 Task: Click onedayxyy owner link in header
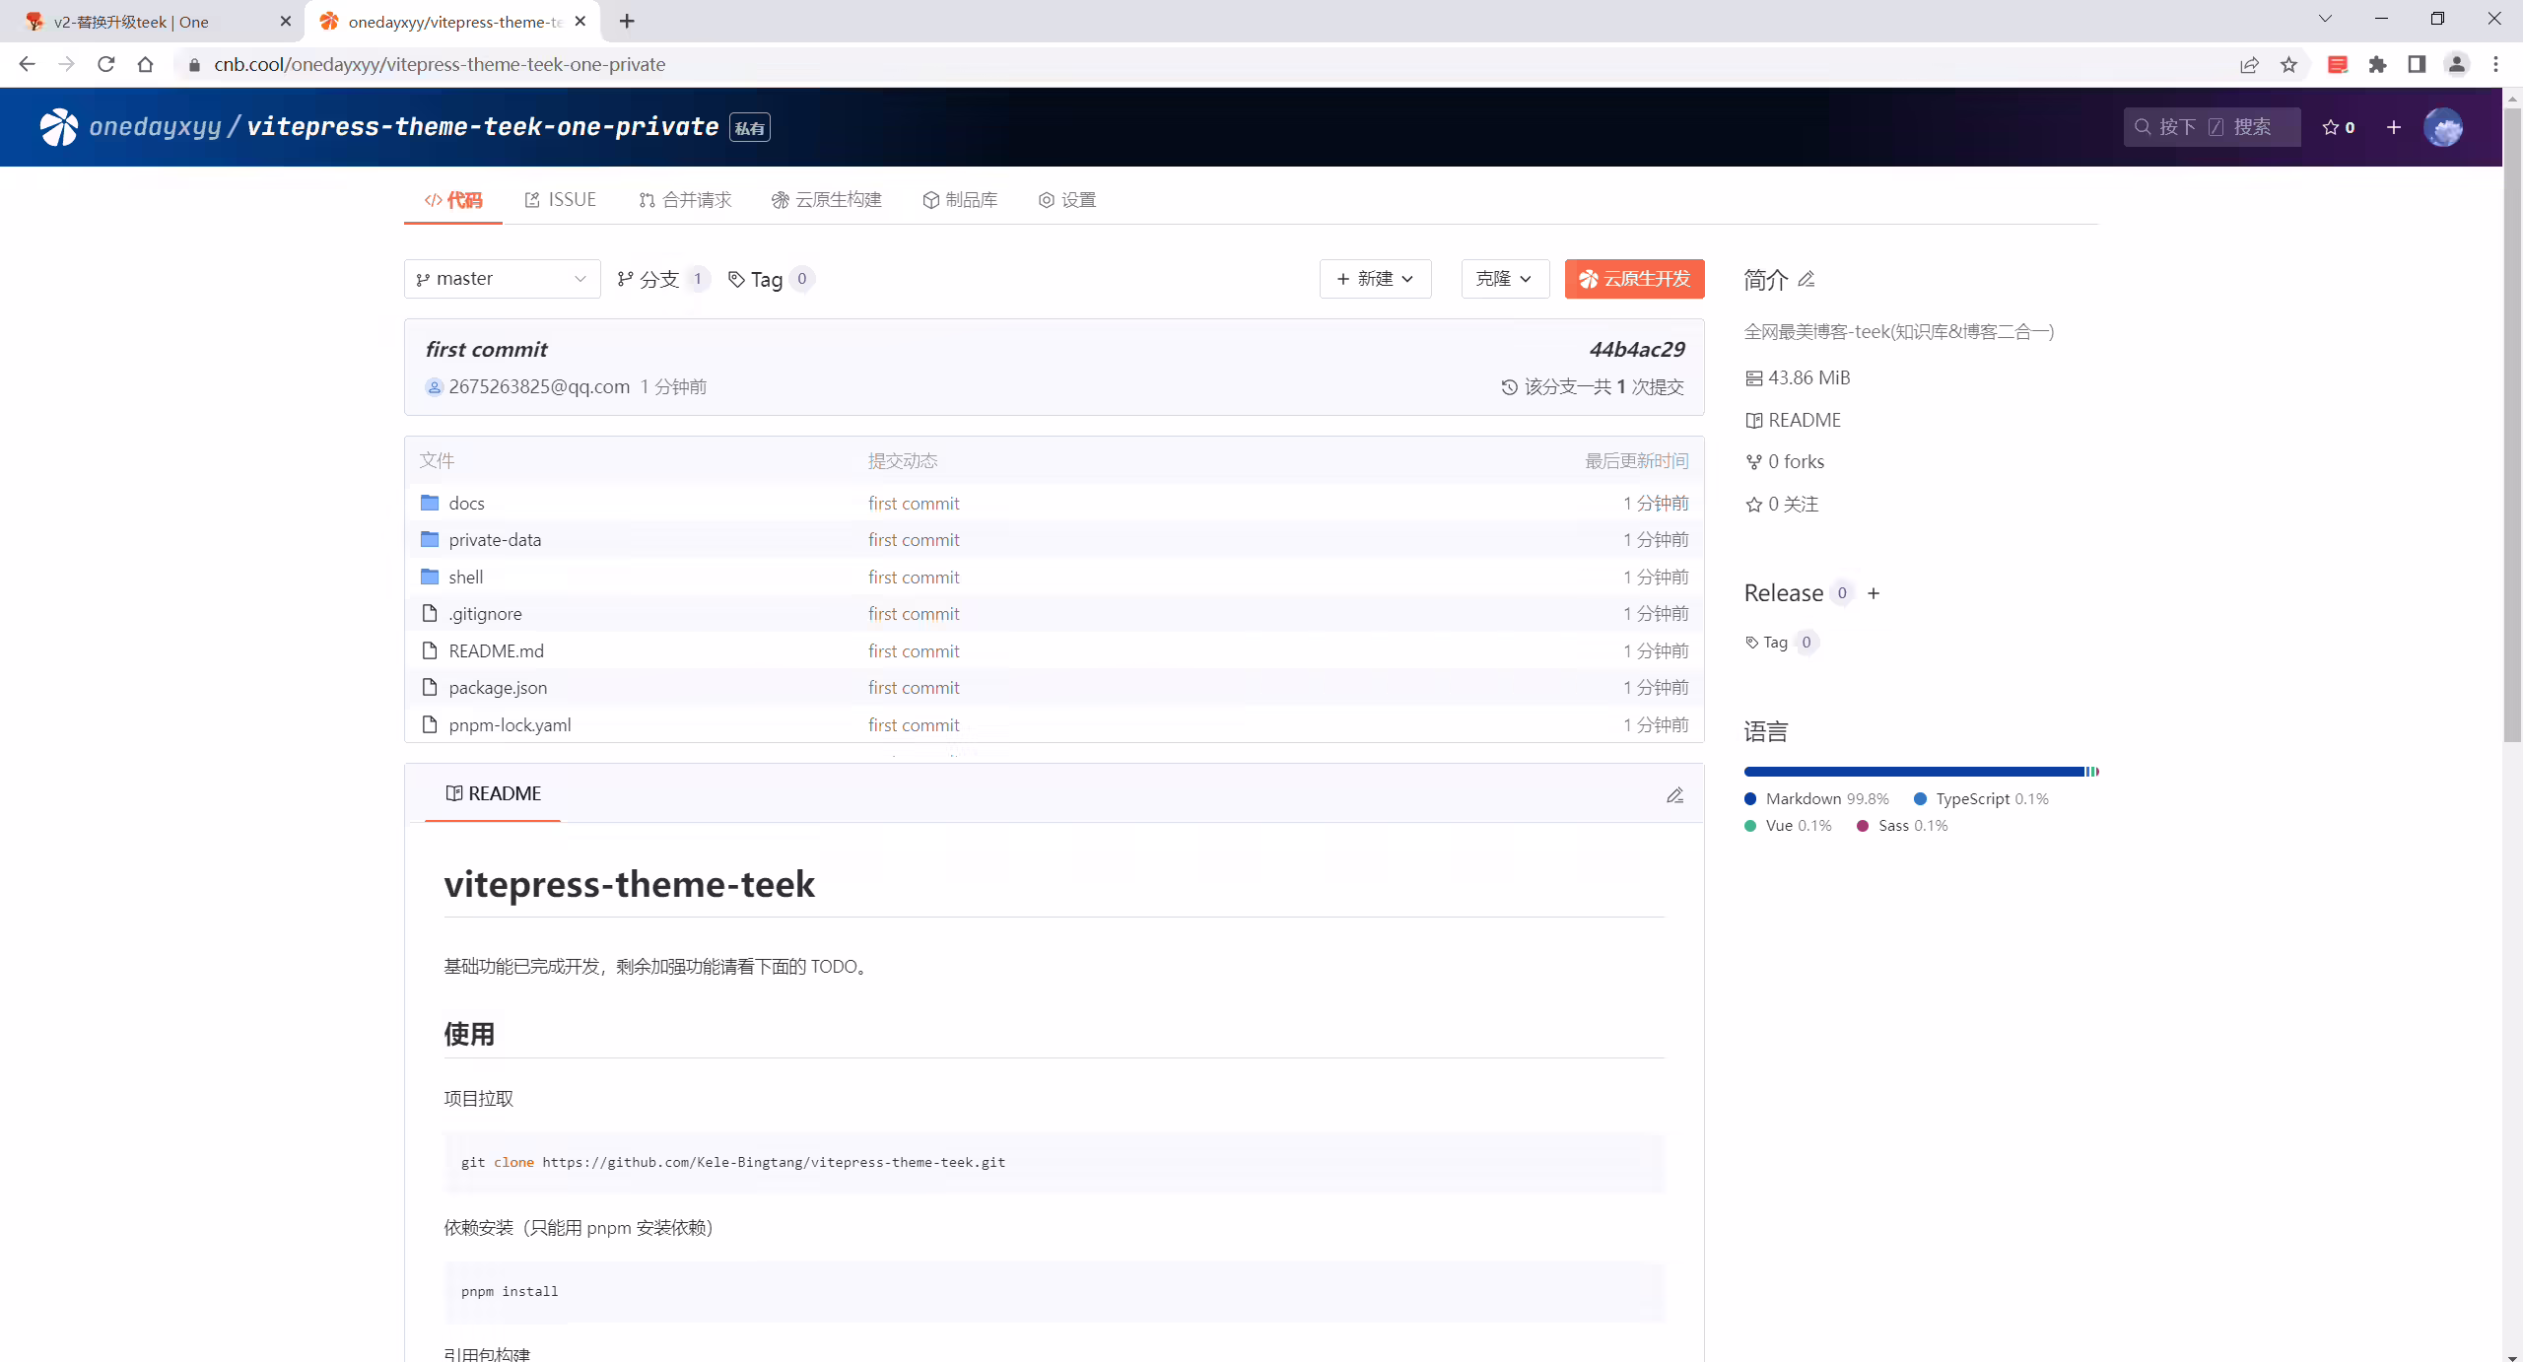(155, 127)
